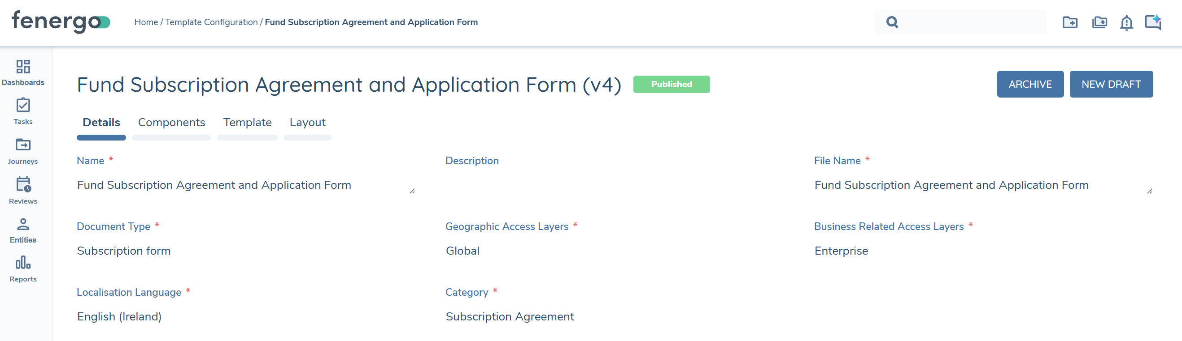This screenshot has height=341, width=1182.
Task: Change the Geographic Access Layers value
Action: [x=462, y=250]
